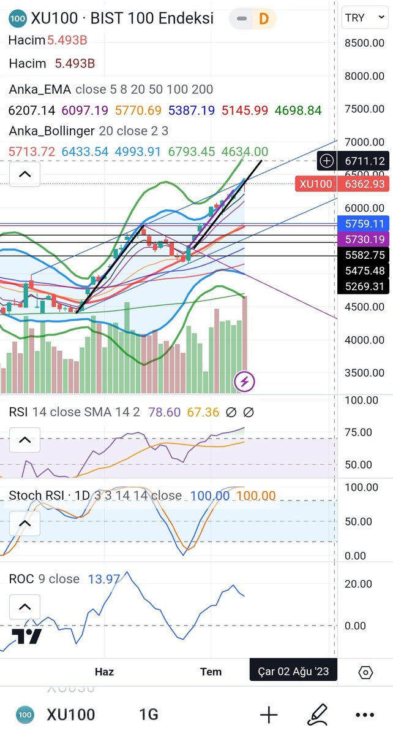This screenshot has width=393, height=736.
Task: Open the D interval badge in header
Action: 264,19
